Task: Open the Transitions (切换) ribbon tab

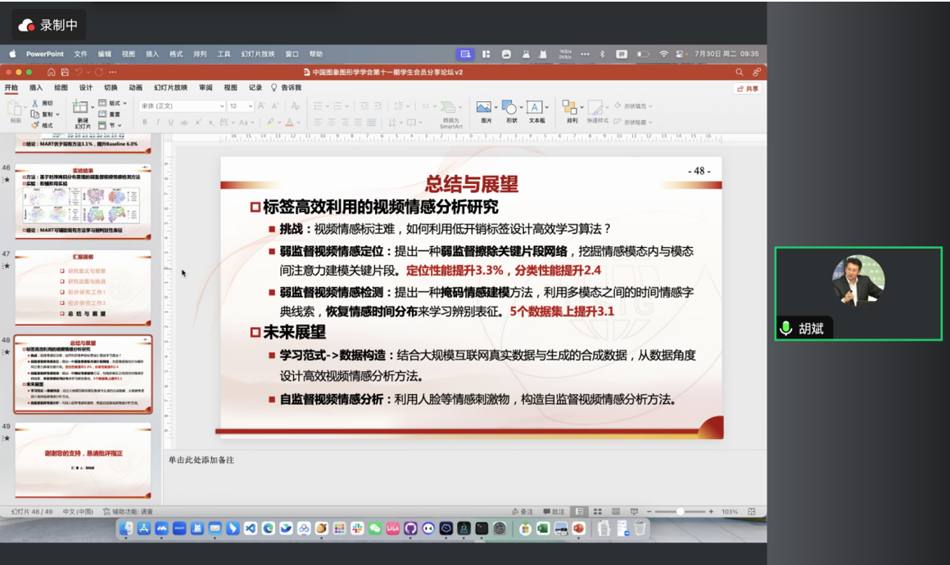Action: 111,87
